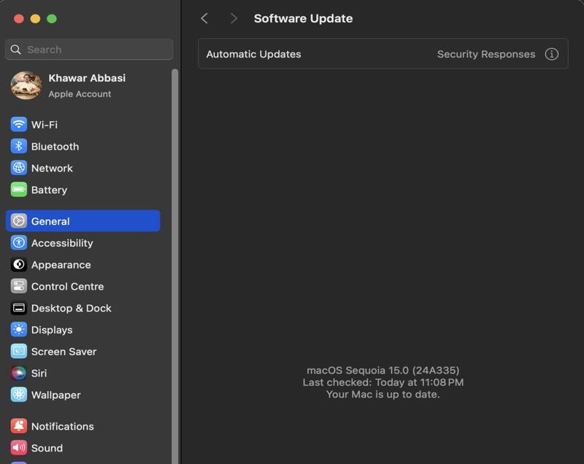Open the Automatic Updates row
Viewport: 584px width, 464px height.
coord(253,54)
